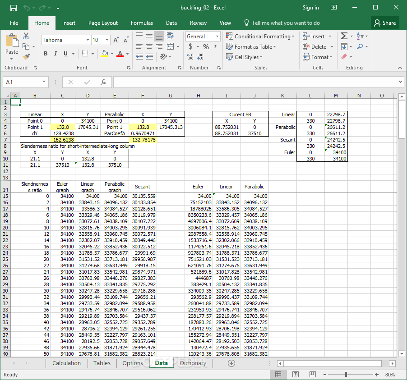The width and height of the screenshot is (407, 380).
Task: Toggle Italic formatting
Action: pyautogui.click(x=55, y=54)
